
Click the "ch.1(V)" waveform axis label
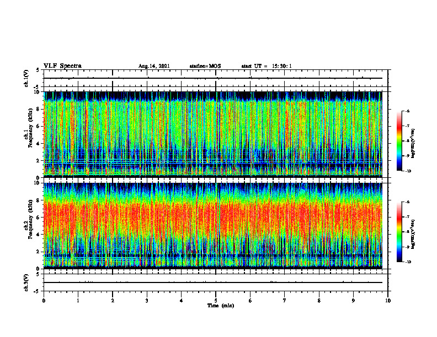click(x=26, y=78)
